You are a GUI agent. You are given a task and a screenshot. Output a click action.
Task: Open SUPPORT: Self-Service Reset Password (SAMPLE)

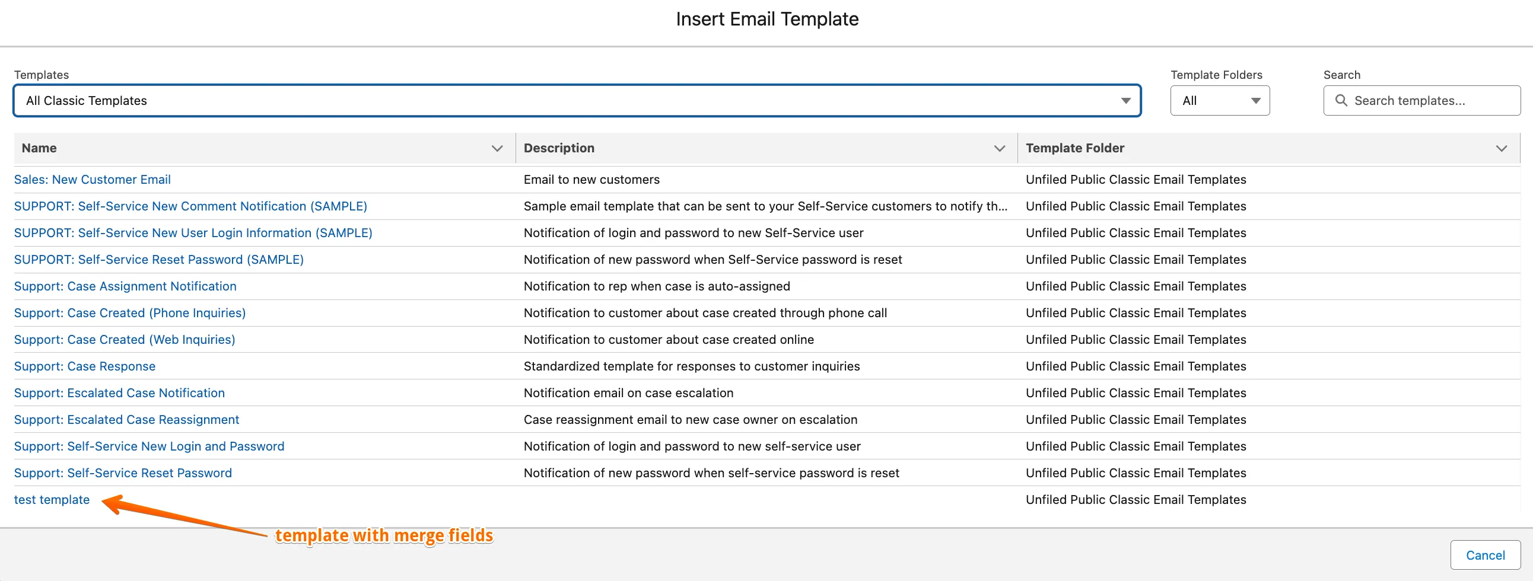point(158,259)
